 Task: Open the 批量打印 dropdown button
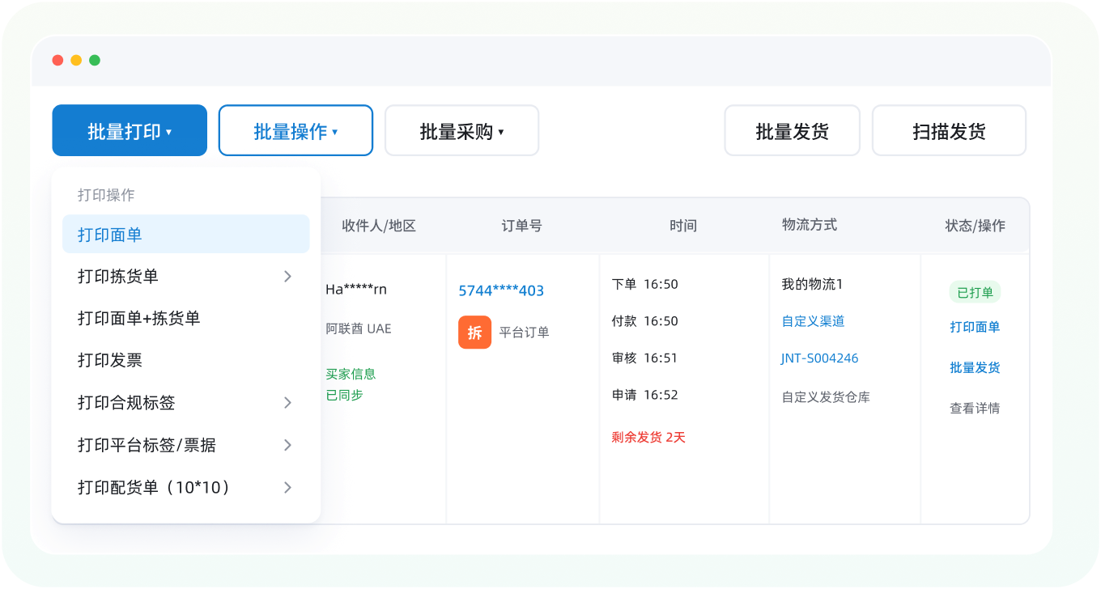tap(130, 130)
